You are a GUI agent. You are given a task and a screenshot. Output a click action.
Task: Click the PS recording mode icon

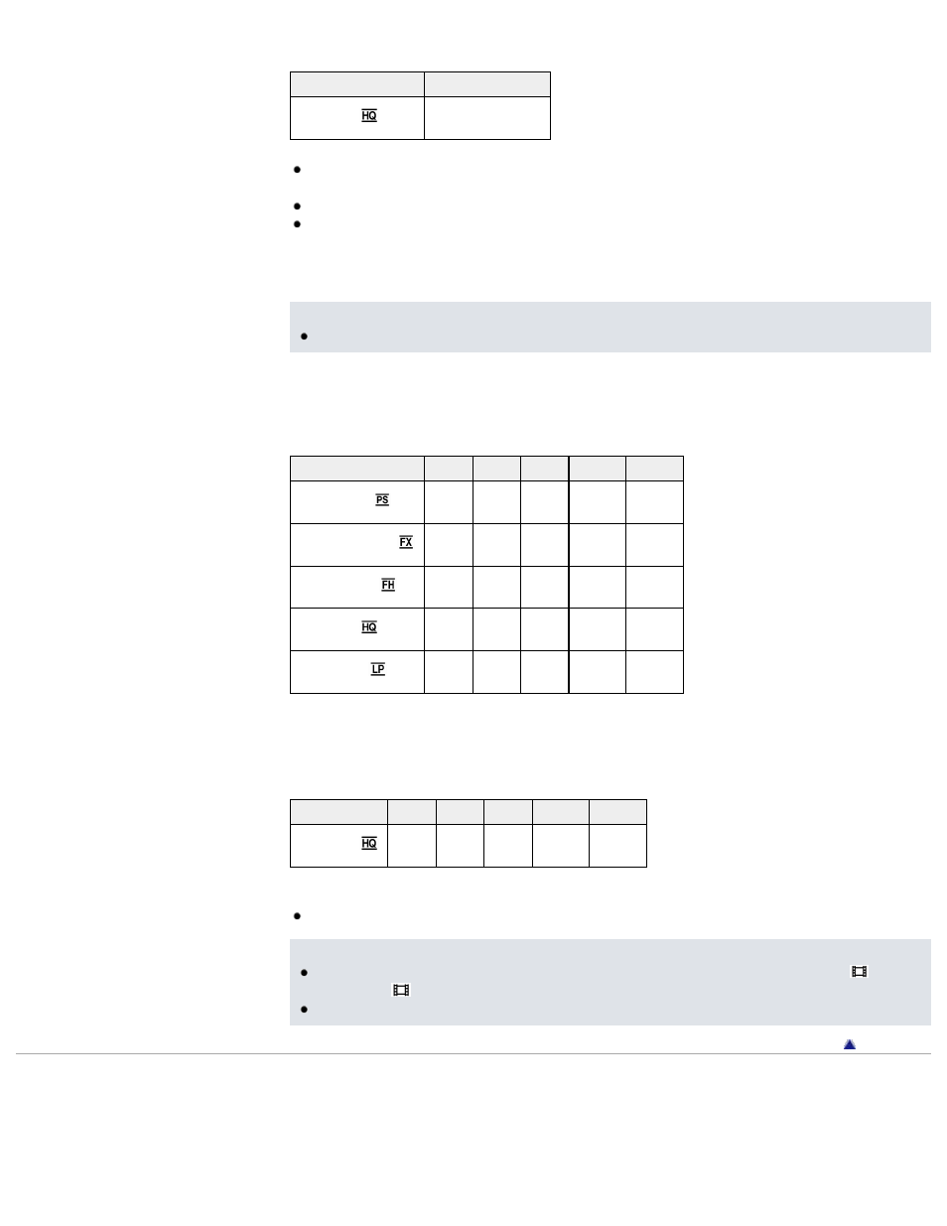tap(382, 500)
